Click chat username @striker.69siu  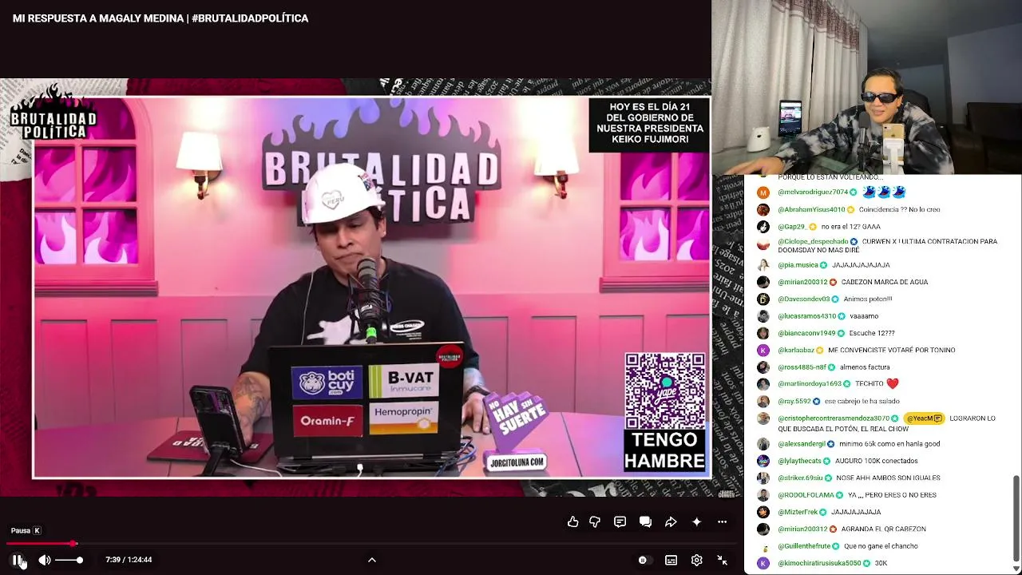pos(800,478)
